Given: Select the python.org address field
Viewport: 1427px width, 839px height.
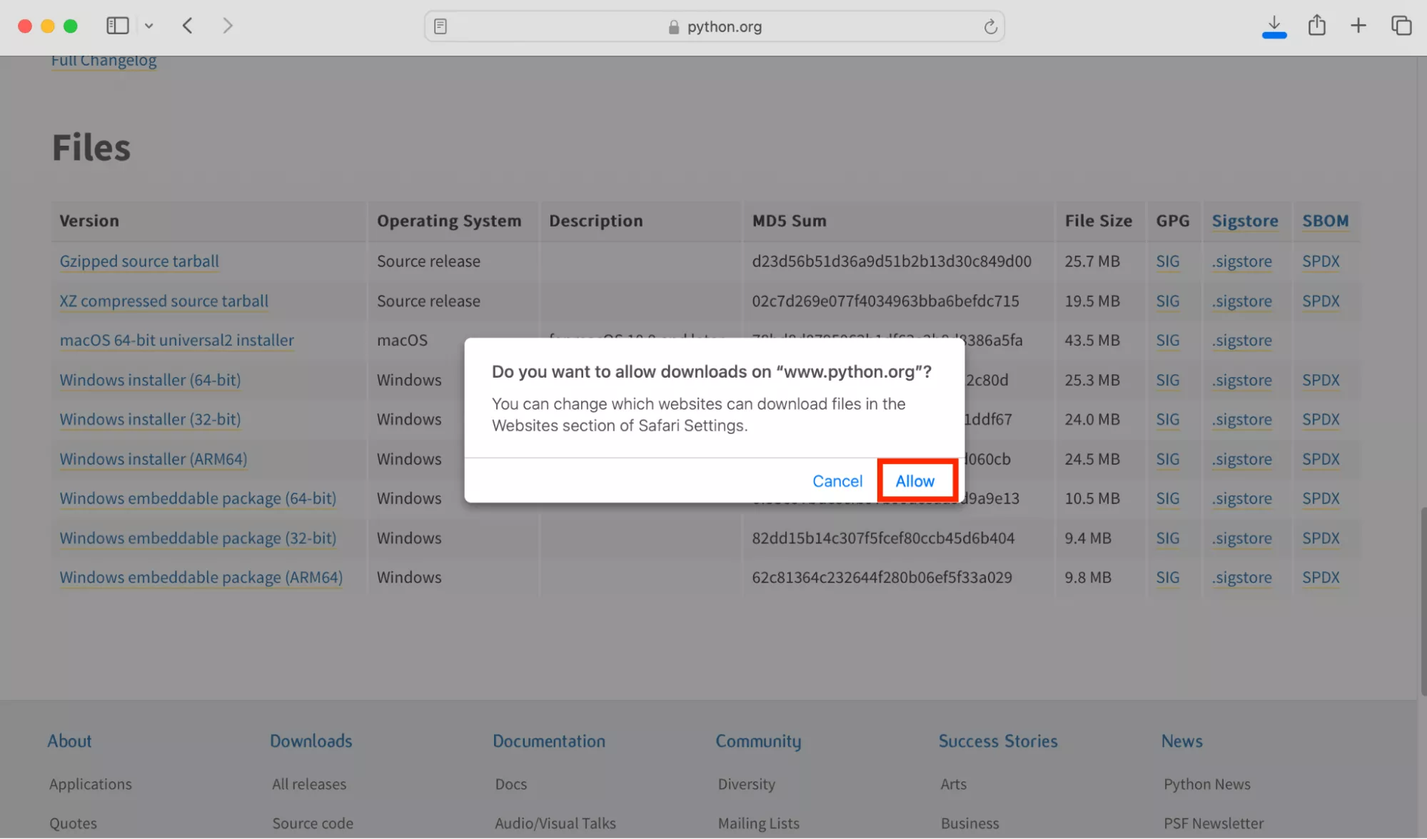Looking at the screenshot, I should [x=715, y=26].
